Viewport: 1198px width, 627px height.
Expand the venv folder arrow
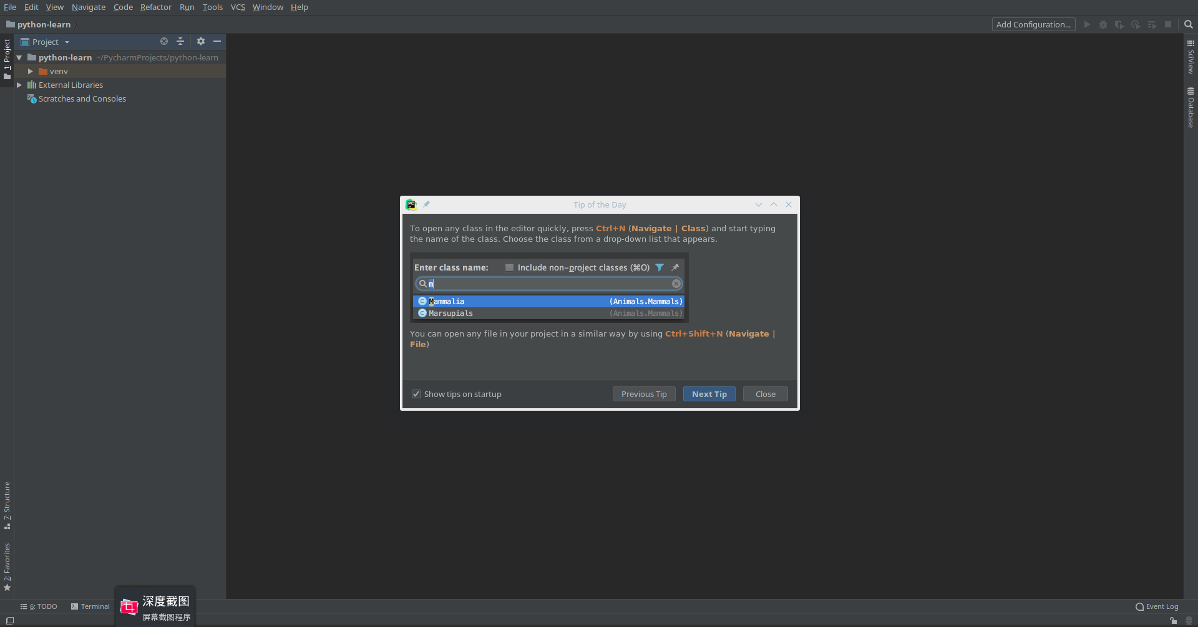tap(30, 71)
